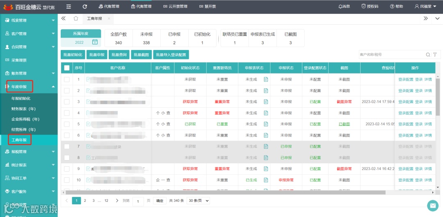
Task: Expand 账务管理 sidebar menu
Action: coord(29,73)
